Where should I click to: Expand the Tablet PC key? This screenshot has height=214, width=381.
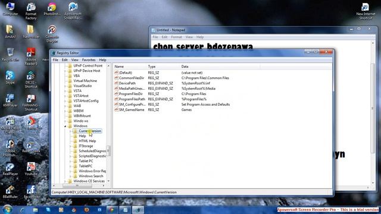(x=70, y=161)
